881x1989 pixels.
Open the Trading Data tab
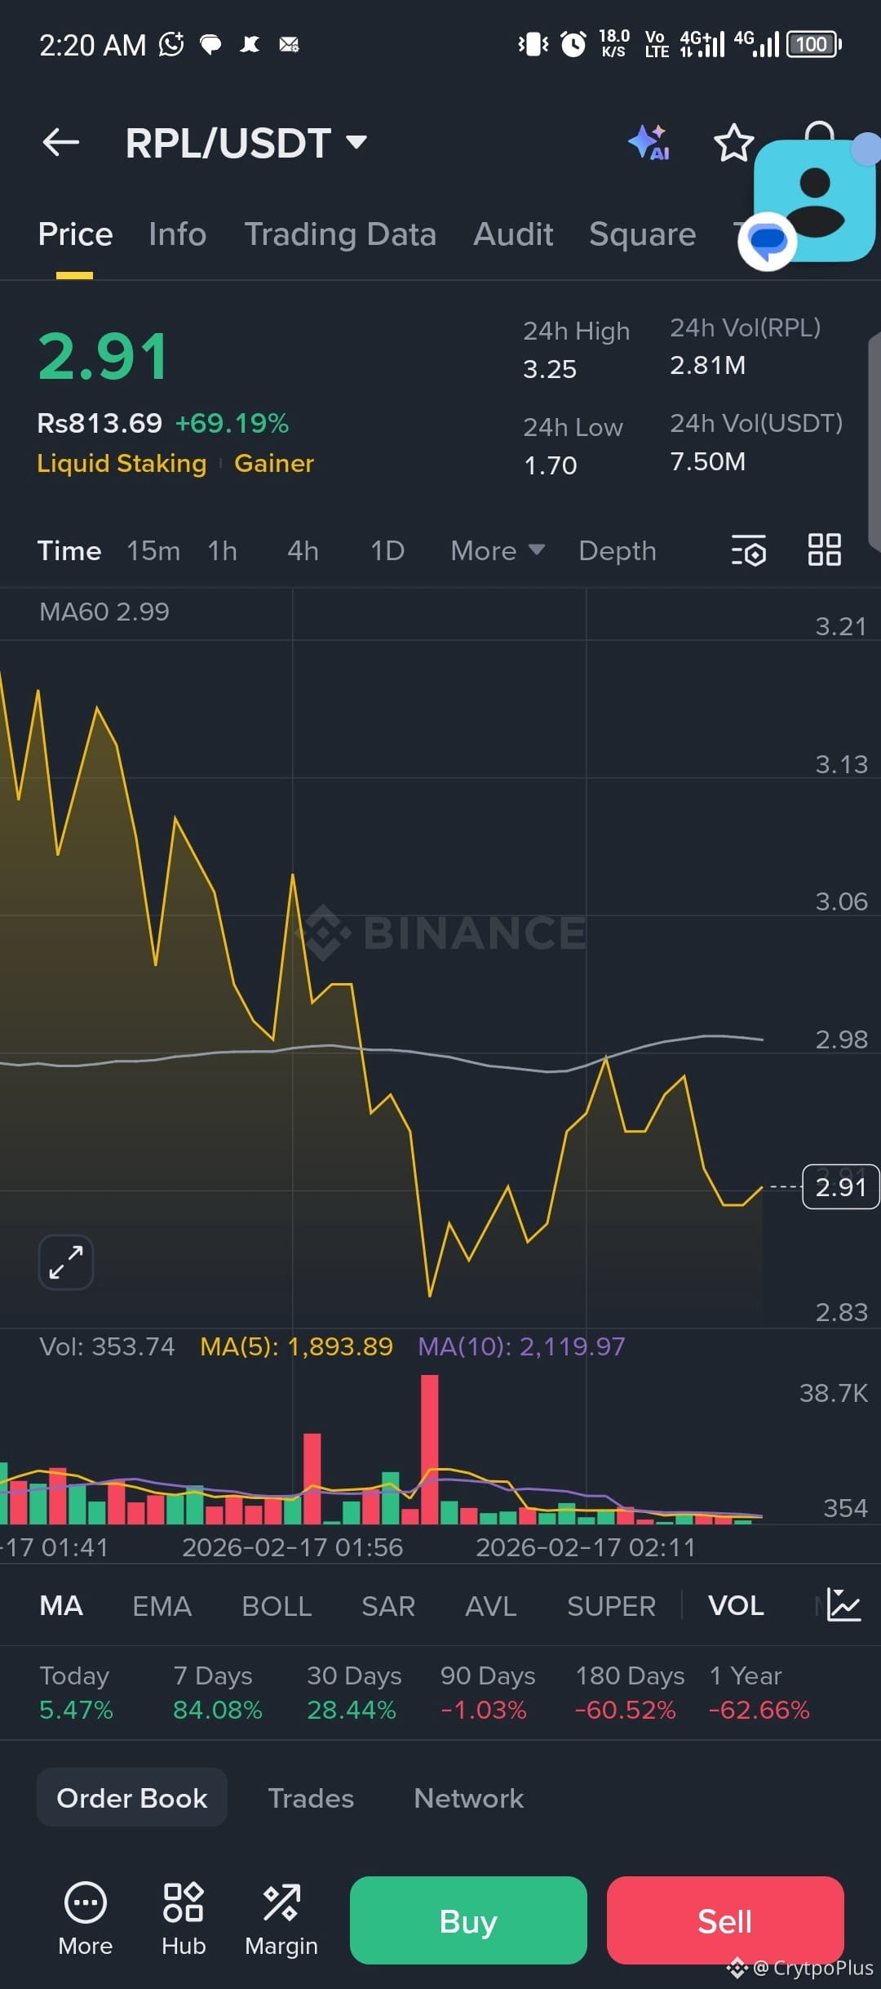(340, 234)
